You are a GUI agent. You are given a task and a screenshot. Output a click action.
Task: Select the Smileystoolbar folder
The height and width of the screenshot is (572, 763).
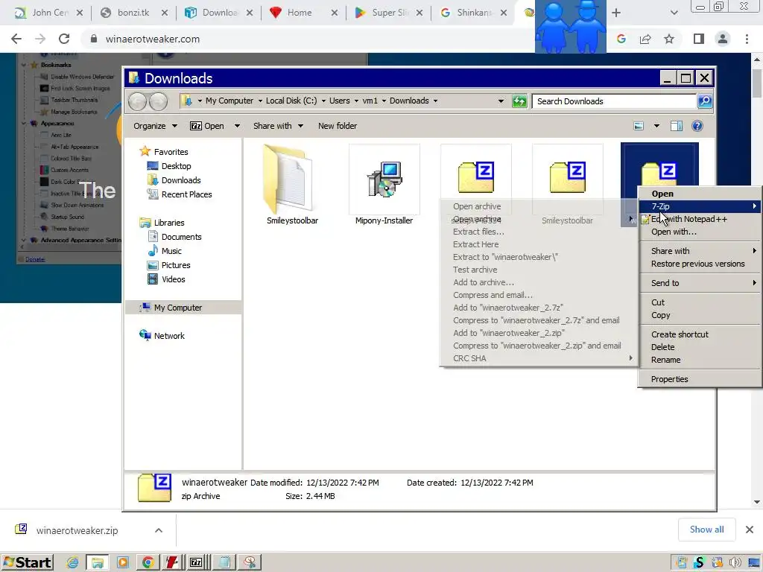(292, 185)
